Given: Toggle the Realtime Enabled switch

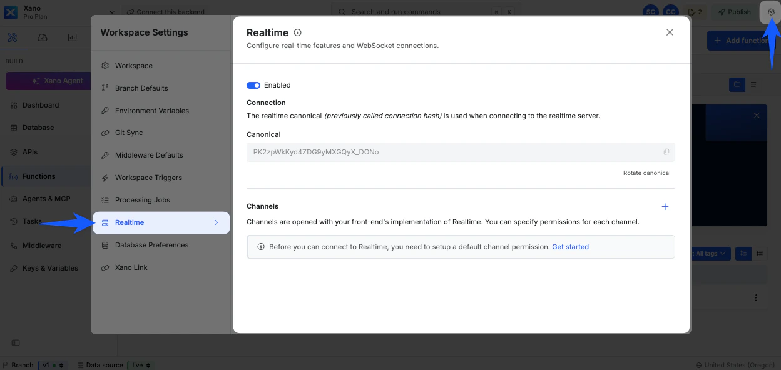Looking at the screenshot, I should 253,85.
